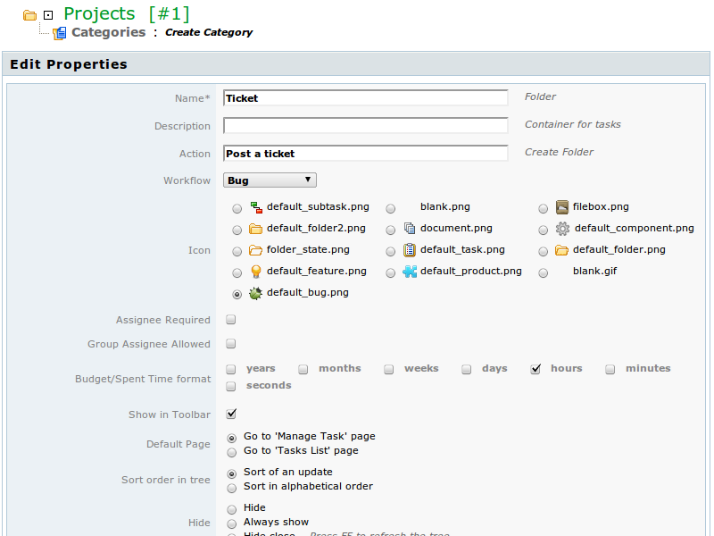Open the Workflow dropdown showing Bug
714x536 pixels.
click(x=270, y=180)
